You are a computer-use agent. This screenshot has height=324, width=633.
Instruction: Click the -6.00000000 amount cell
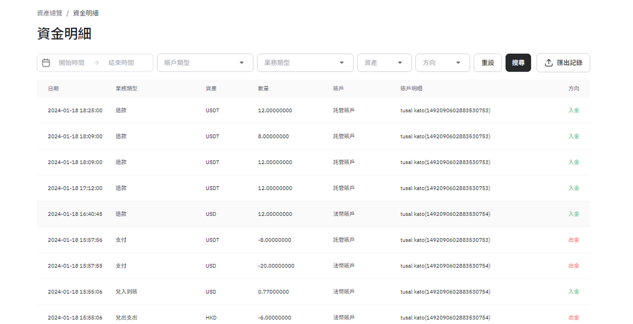pyautogui.click(x=274, y=318)
